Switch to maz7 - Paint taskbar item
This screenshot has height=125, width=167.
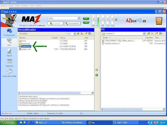coord(126,123)
